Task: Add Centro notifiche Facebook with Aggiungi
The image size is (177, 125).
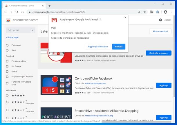Action: 164,85
